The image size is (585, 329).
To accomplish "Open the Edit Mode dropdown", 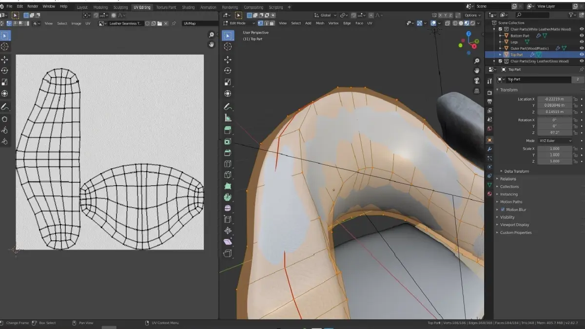I will 241,23.
